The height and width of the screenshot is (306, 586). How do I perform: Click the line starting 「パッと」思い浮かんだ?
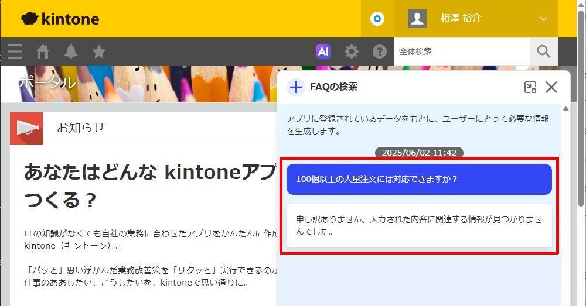[x=150, y=270]
